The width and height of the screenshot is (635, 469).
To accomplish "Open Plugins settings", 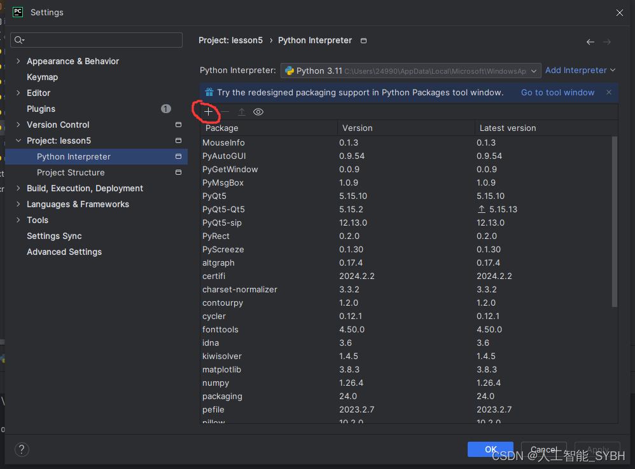I will click(x=41, y=109).
